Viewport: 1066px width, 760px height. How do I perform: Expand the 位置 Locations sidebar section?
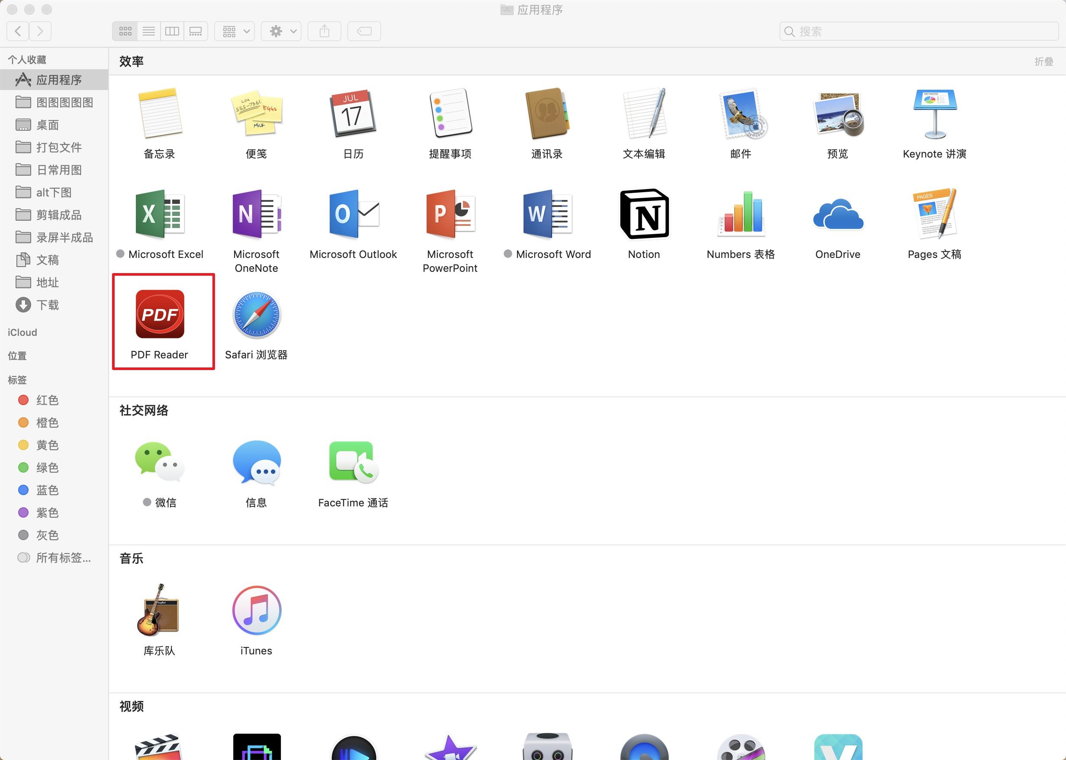(17, 356)
